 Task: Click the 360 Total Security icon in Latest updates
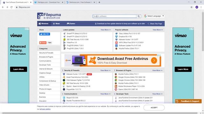64,39
